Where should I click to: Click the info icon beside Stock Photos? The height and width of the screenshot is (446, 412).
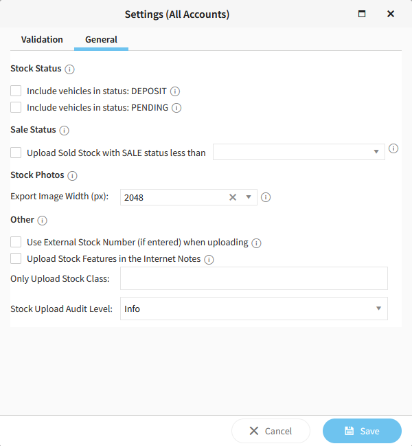tap(73, 176)
